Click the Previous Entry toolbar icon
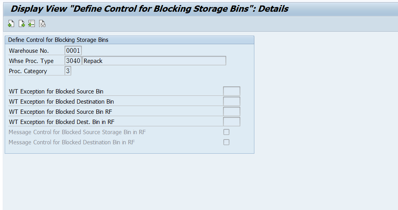This screenshot has height=210, width=398. point(11,24)
